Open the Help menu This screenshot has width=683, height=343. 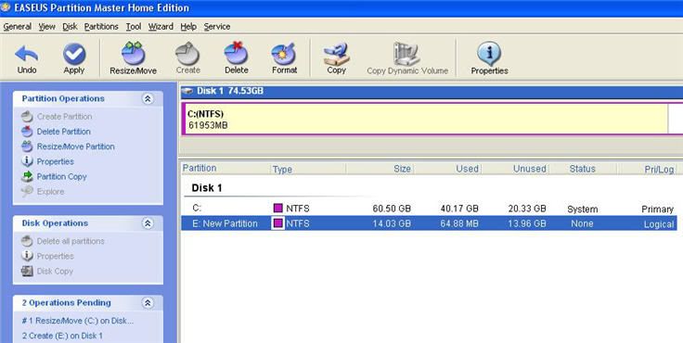[188, 27]
